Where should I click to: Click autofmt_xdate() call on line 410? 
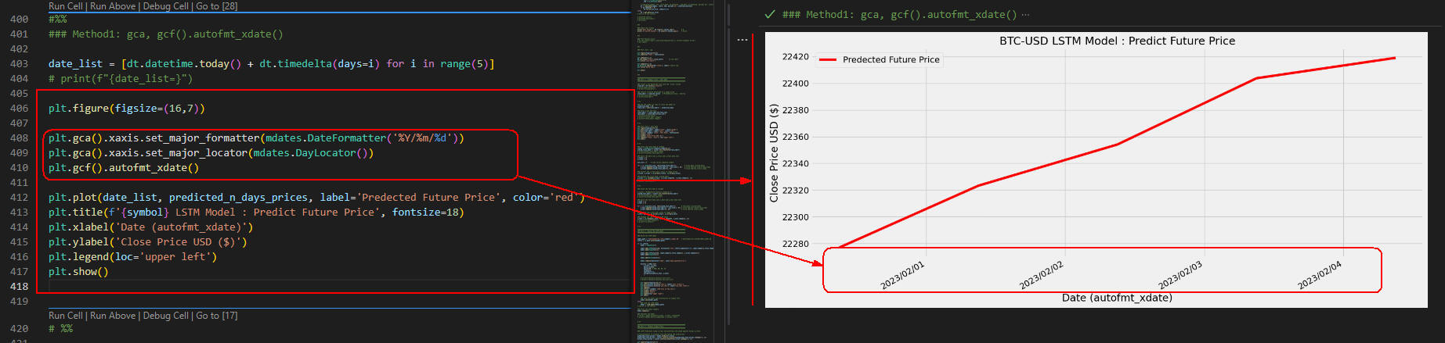pos(154,168)
